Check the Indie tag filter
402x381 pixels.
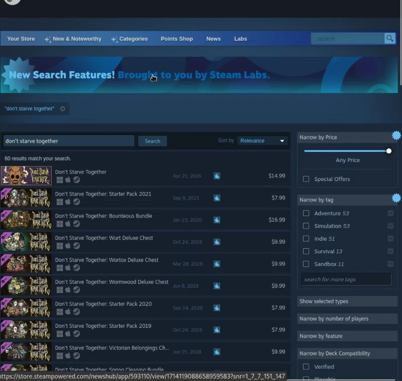[306, 239]
